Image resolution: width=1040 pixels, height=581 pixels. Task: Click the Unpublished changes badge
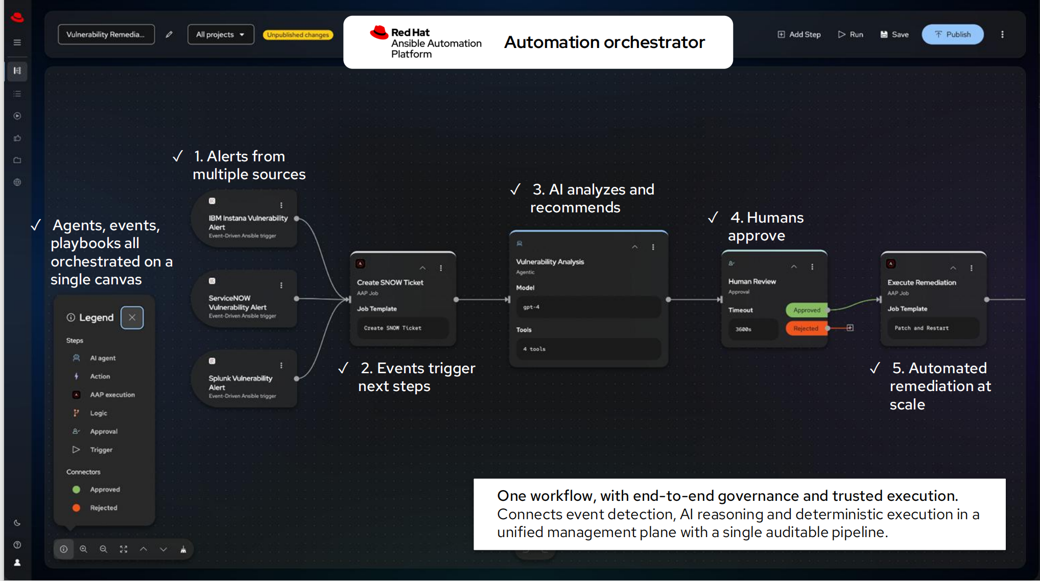(298, 35)
